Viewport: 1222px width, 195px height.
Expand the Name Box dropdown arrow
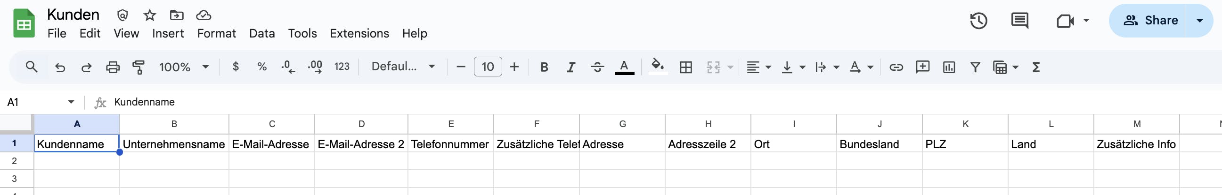(71, 102)
